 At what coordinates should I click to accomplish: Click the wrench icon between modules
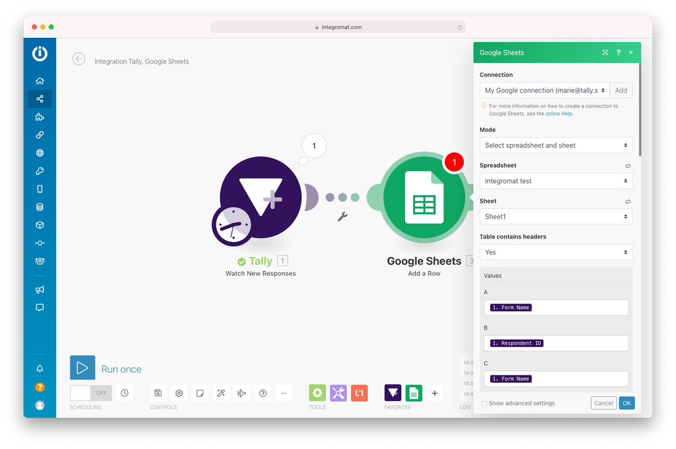pyautogui.click(x=342, y=216)
